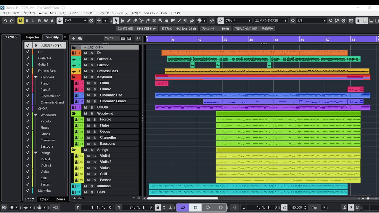
Task: Click the Add Track plus icon
Action: 74,38
